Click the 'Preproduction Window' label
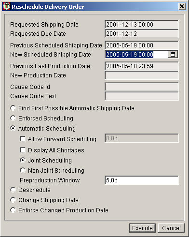This screenshot has height=237, width=189. (x=50, y=180)
